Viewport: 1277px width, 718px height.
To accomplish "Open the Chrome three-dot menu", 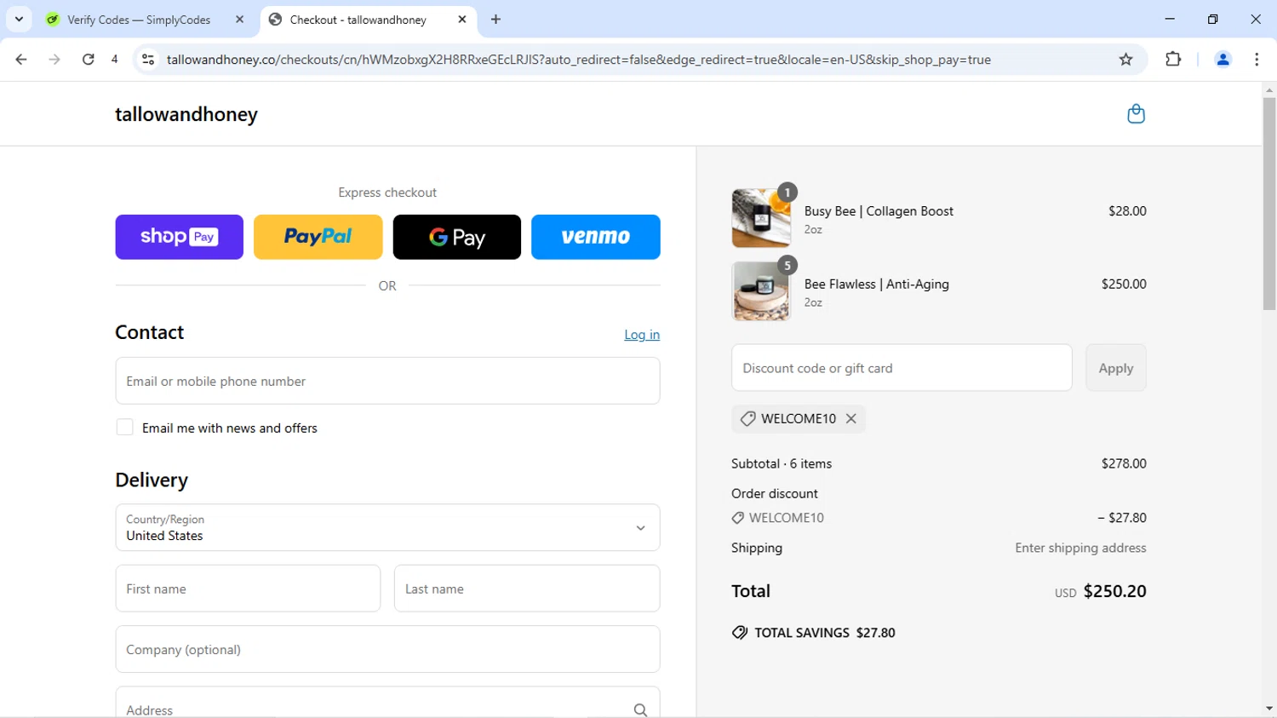I will click(1257, 60).
